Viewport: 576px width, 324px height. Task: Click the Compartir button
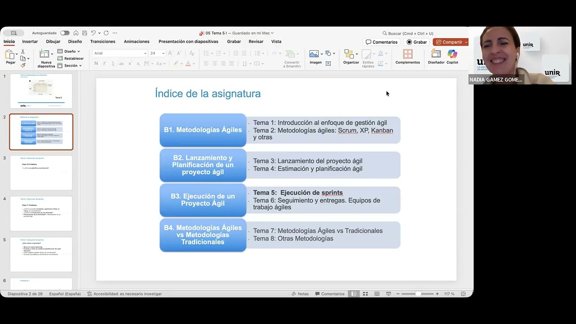point(450,42)
